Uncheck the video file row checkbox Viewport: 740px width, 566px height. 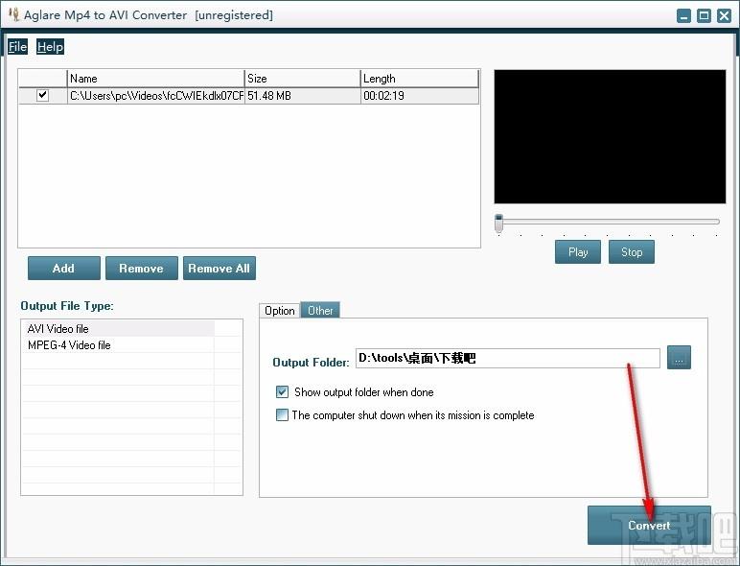tap(42, 95)
